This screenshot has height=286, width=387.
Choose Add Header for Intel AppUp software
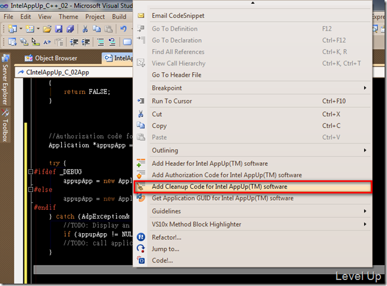(x=252, y=163)
